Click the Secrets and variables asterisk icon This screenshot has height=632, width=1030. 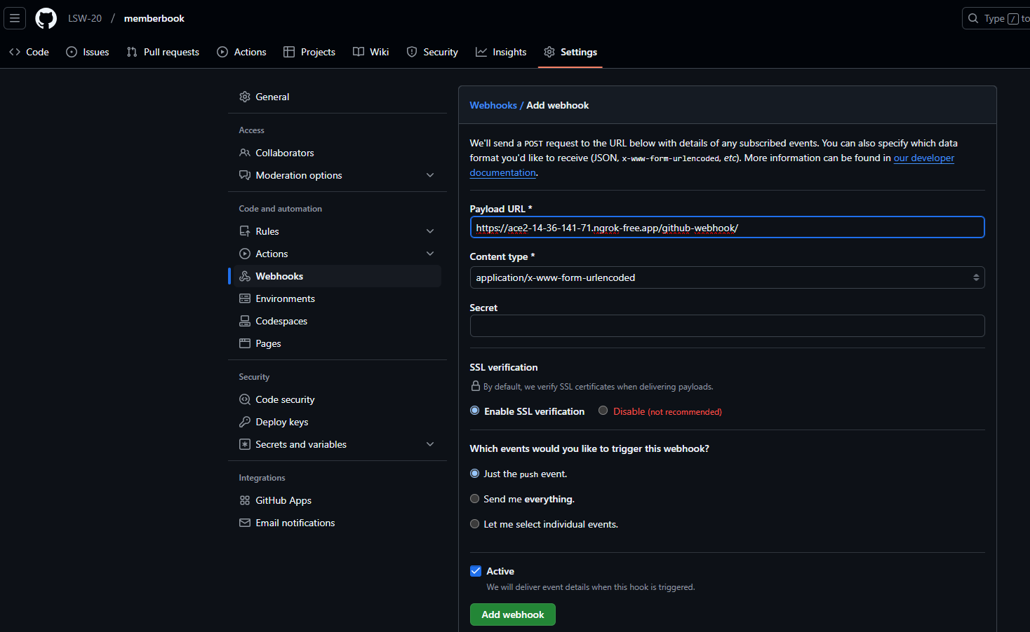point(245,444)
